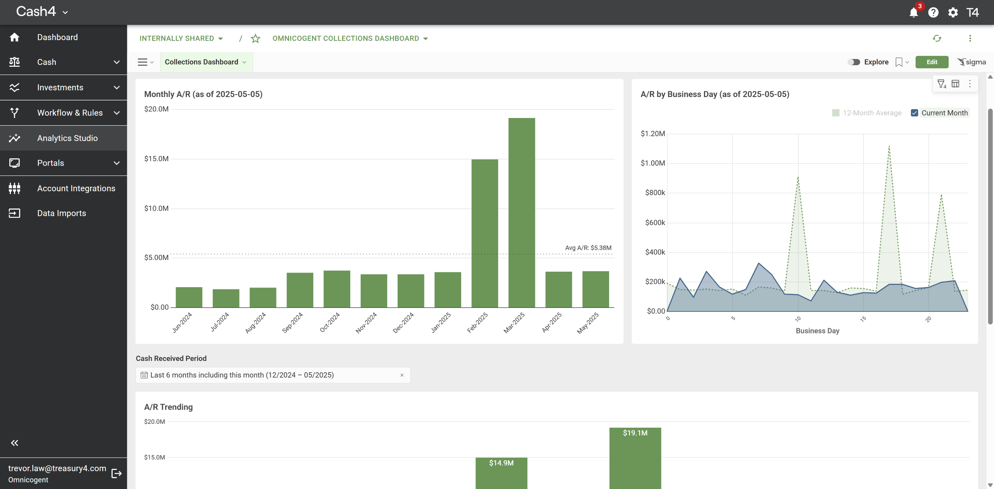Image resolution: width=994 pixels, height=489 pixels.
Task: Go to Analytics Studio in sidebar
Action: (67, 138)
